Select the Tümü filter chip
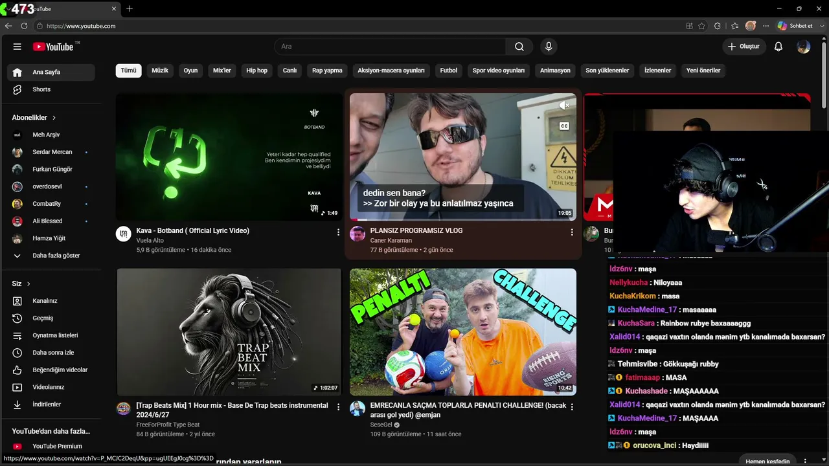Viewport: 829px width, 466px height. coord(129,71)
